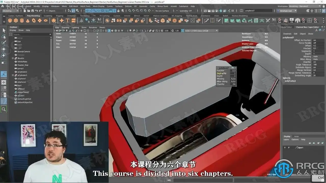Click the ALLCLE shelf button
Image resolution: width=326 pixels, height=183 pixels.
click(99, 21)
